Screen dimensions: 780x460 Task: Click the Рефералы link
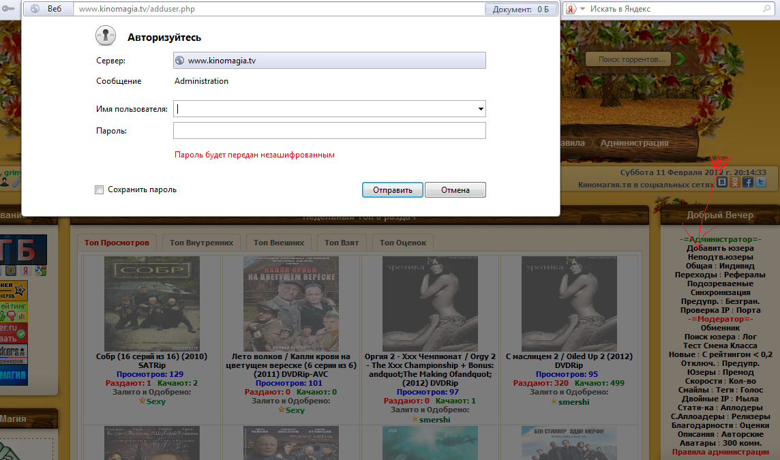[744, 275]
